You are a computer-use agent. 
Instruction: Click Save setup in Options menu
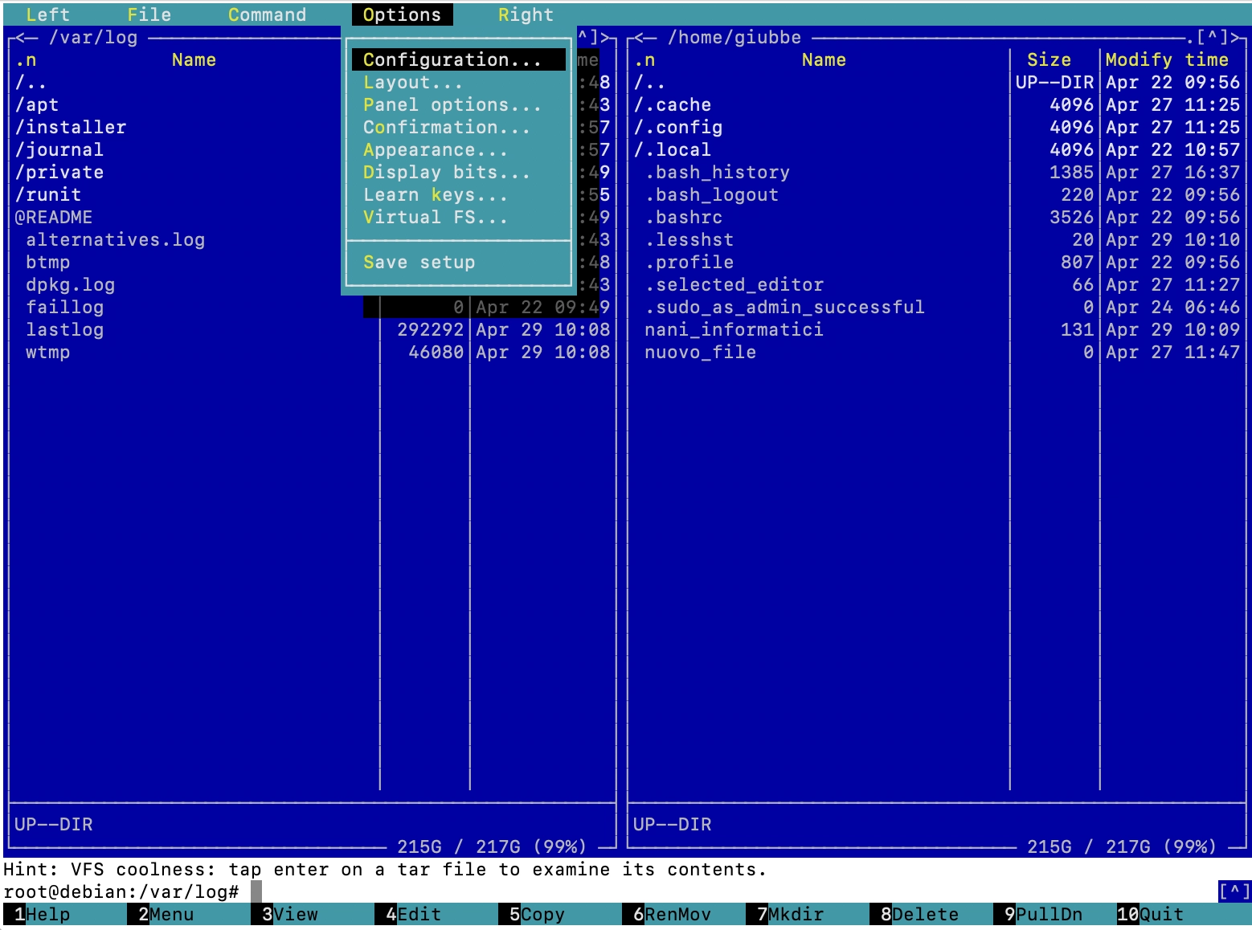419,263
